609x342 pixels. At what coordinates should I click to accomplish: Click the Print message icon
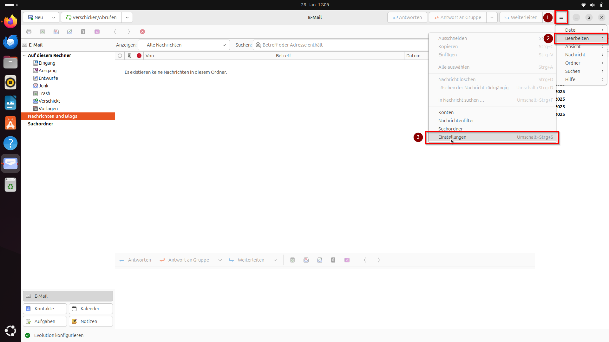(x=29, y=31)
